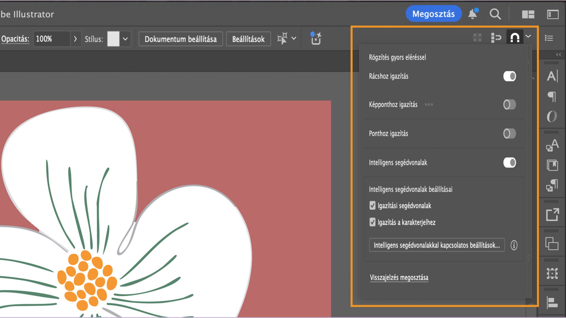Open the chevron next to magnet icon

point(528,36)
